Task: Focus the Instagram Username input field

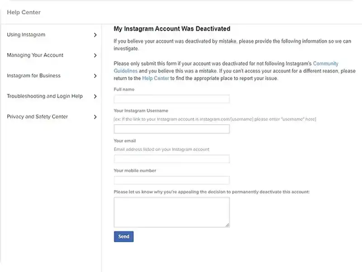Action: [172, 129]
